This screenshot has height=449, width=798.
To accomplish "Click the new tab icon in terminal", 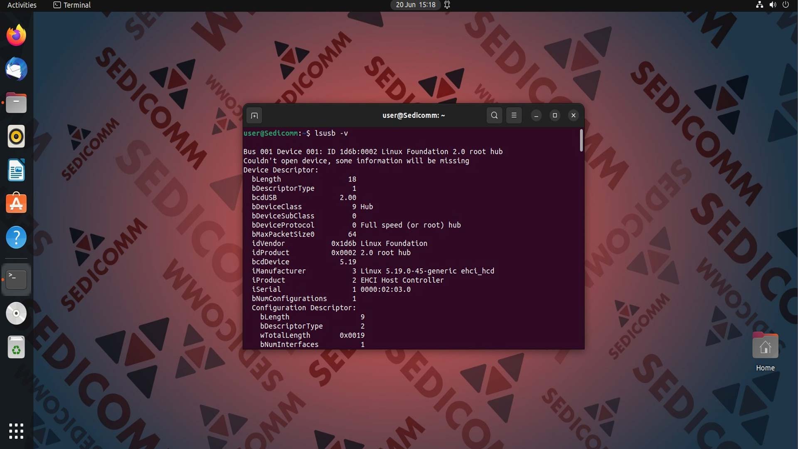I will 254,116.
